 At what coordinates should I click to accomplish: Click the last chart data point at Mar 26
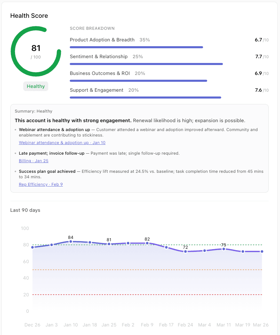pos(262,252)
